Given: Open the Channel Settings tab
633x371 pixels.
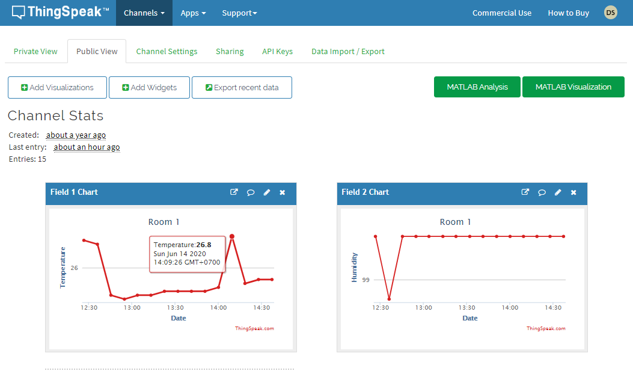Looking at the screenshot, I should (x=167, y=51).
